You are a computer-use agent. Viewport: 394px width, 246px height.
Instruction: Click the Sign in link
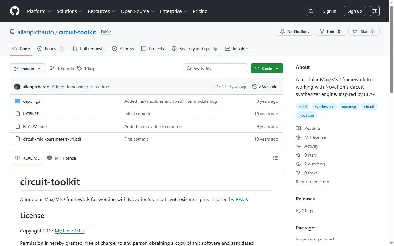pos(329,11)
